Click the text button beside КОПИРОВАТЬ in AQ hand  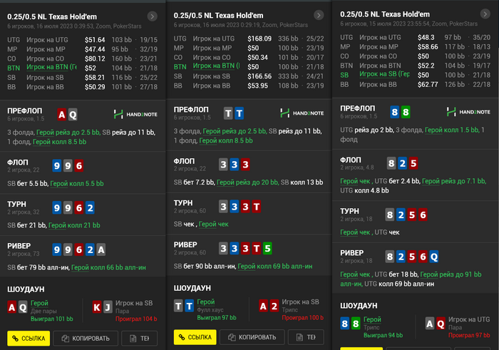click(140, 338)
